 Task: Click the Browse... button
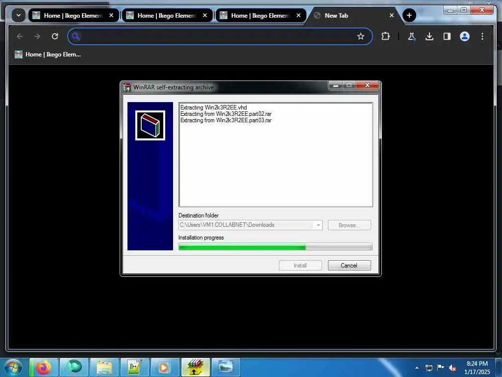349,225
